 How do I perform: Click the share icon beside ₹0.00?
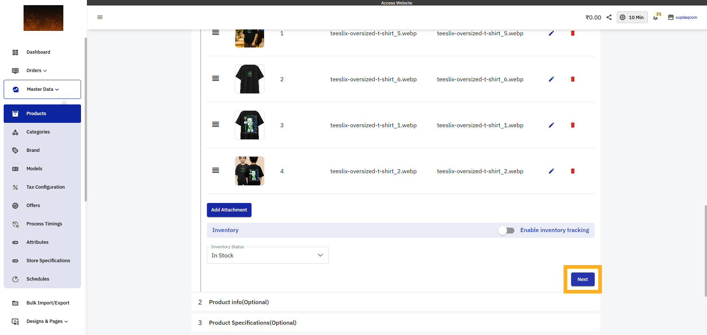pyautogui.click(x=609, y=17)
